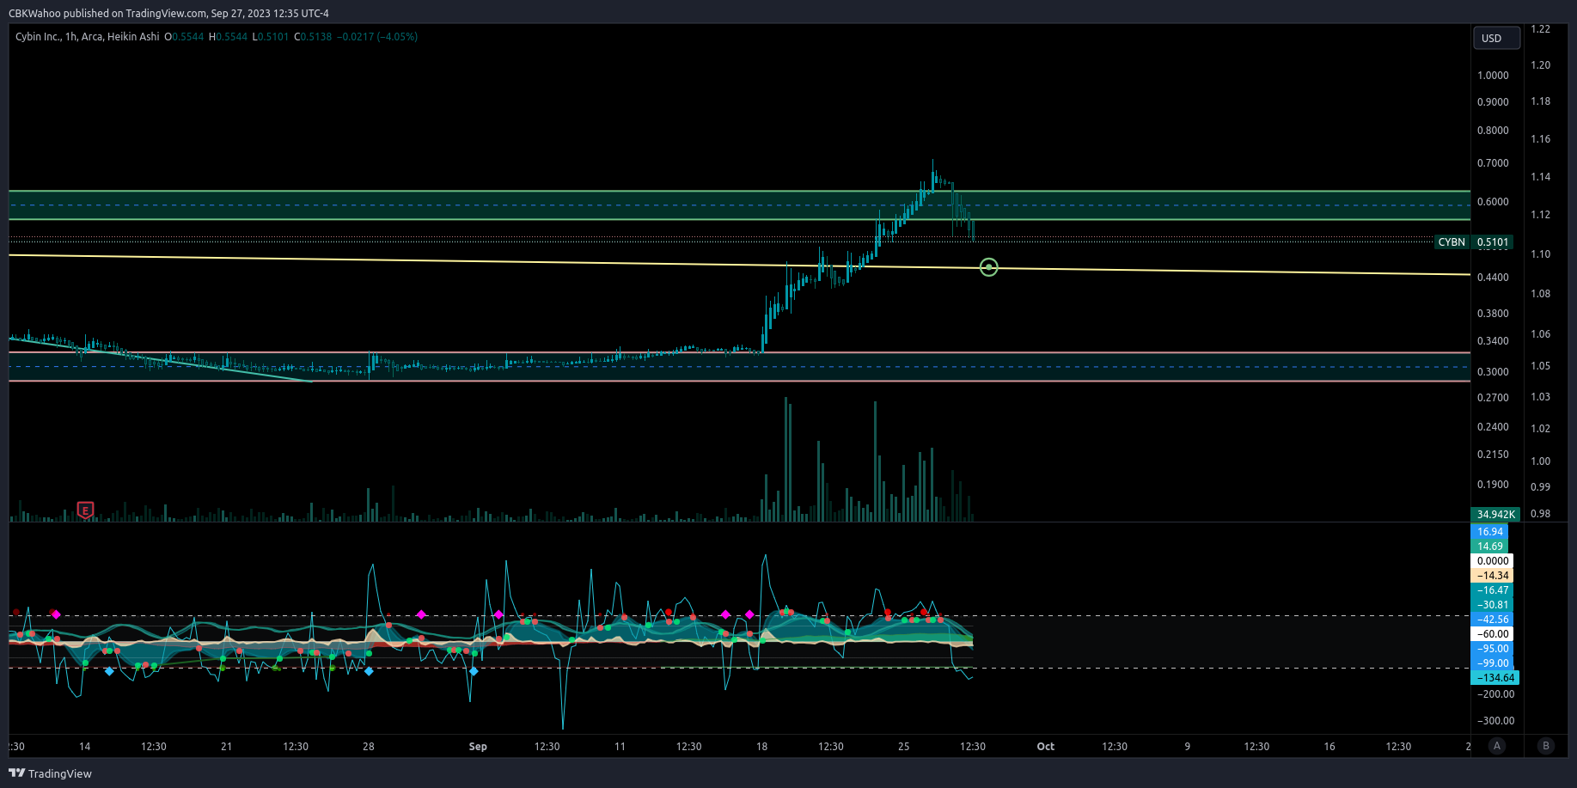Click the 1.06 right scale label

pyautogui.click(x=1540, y=334)
